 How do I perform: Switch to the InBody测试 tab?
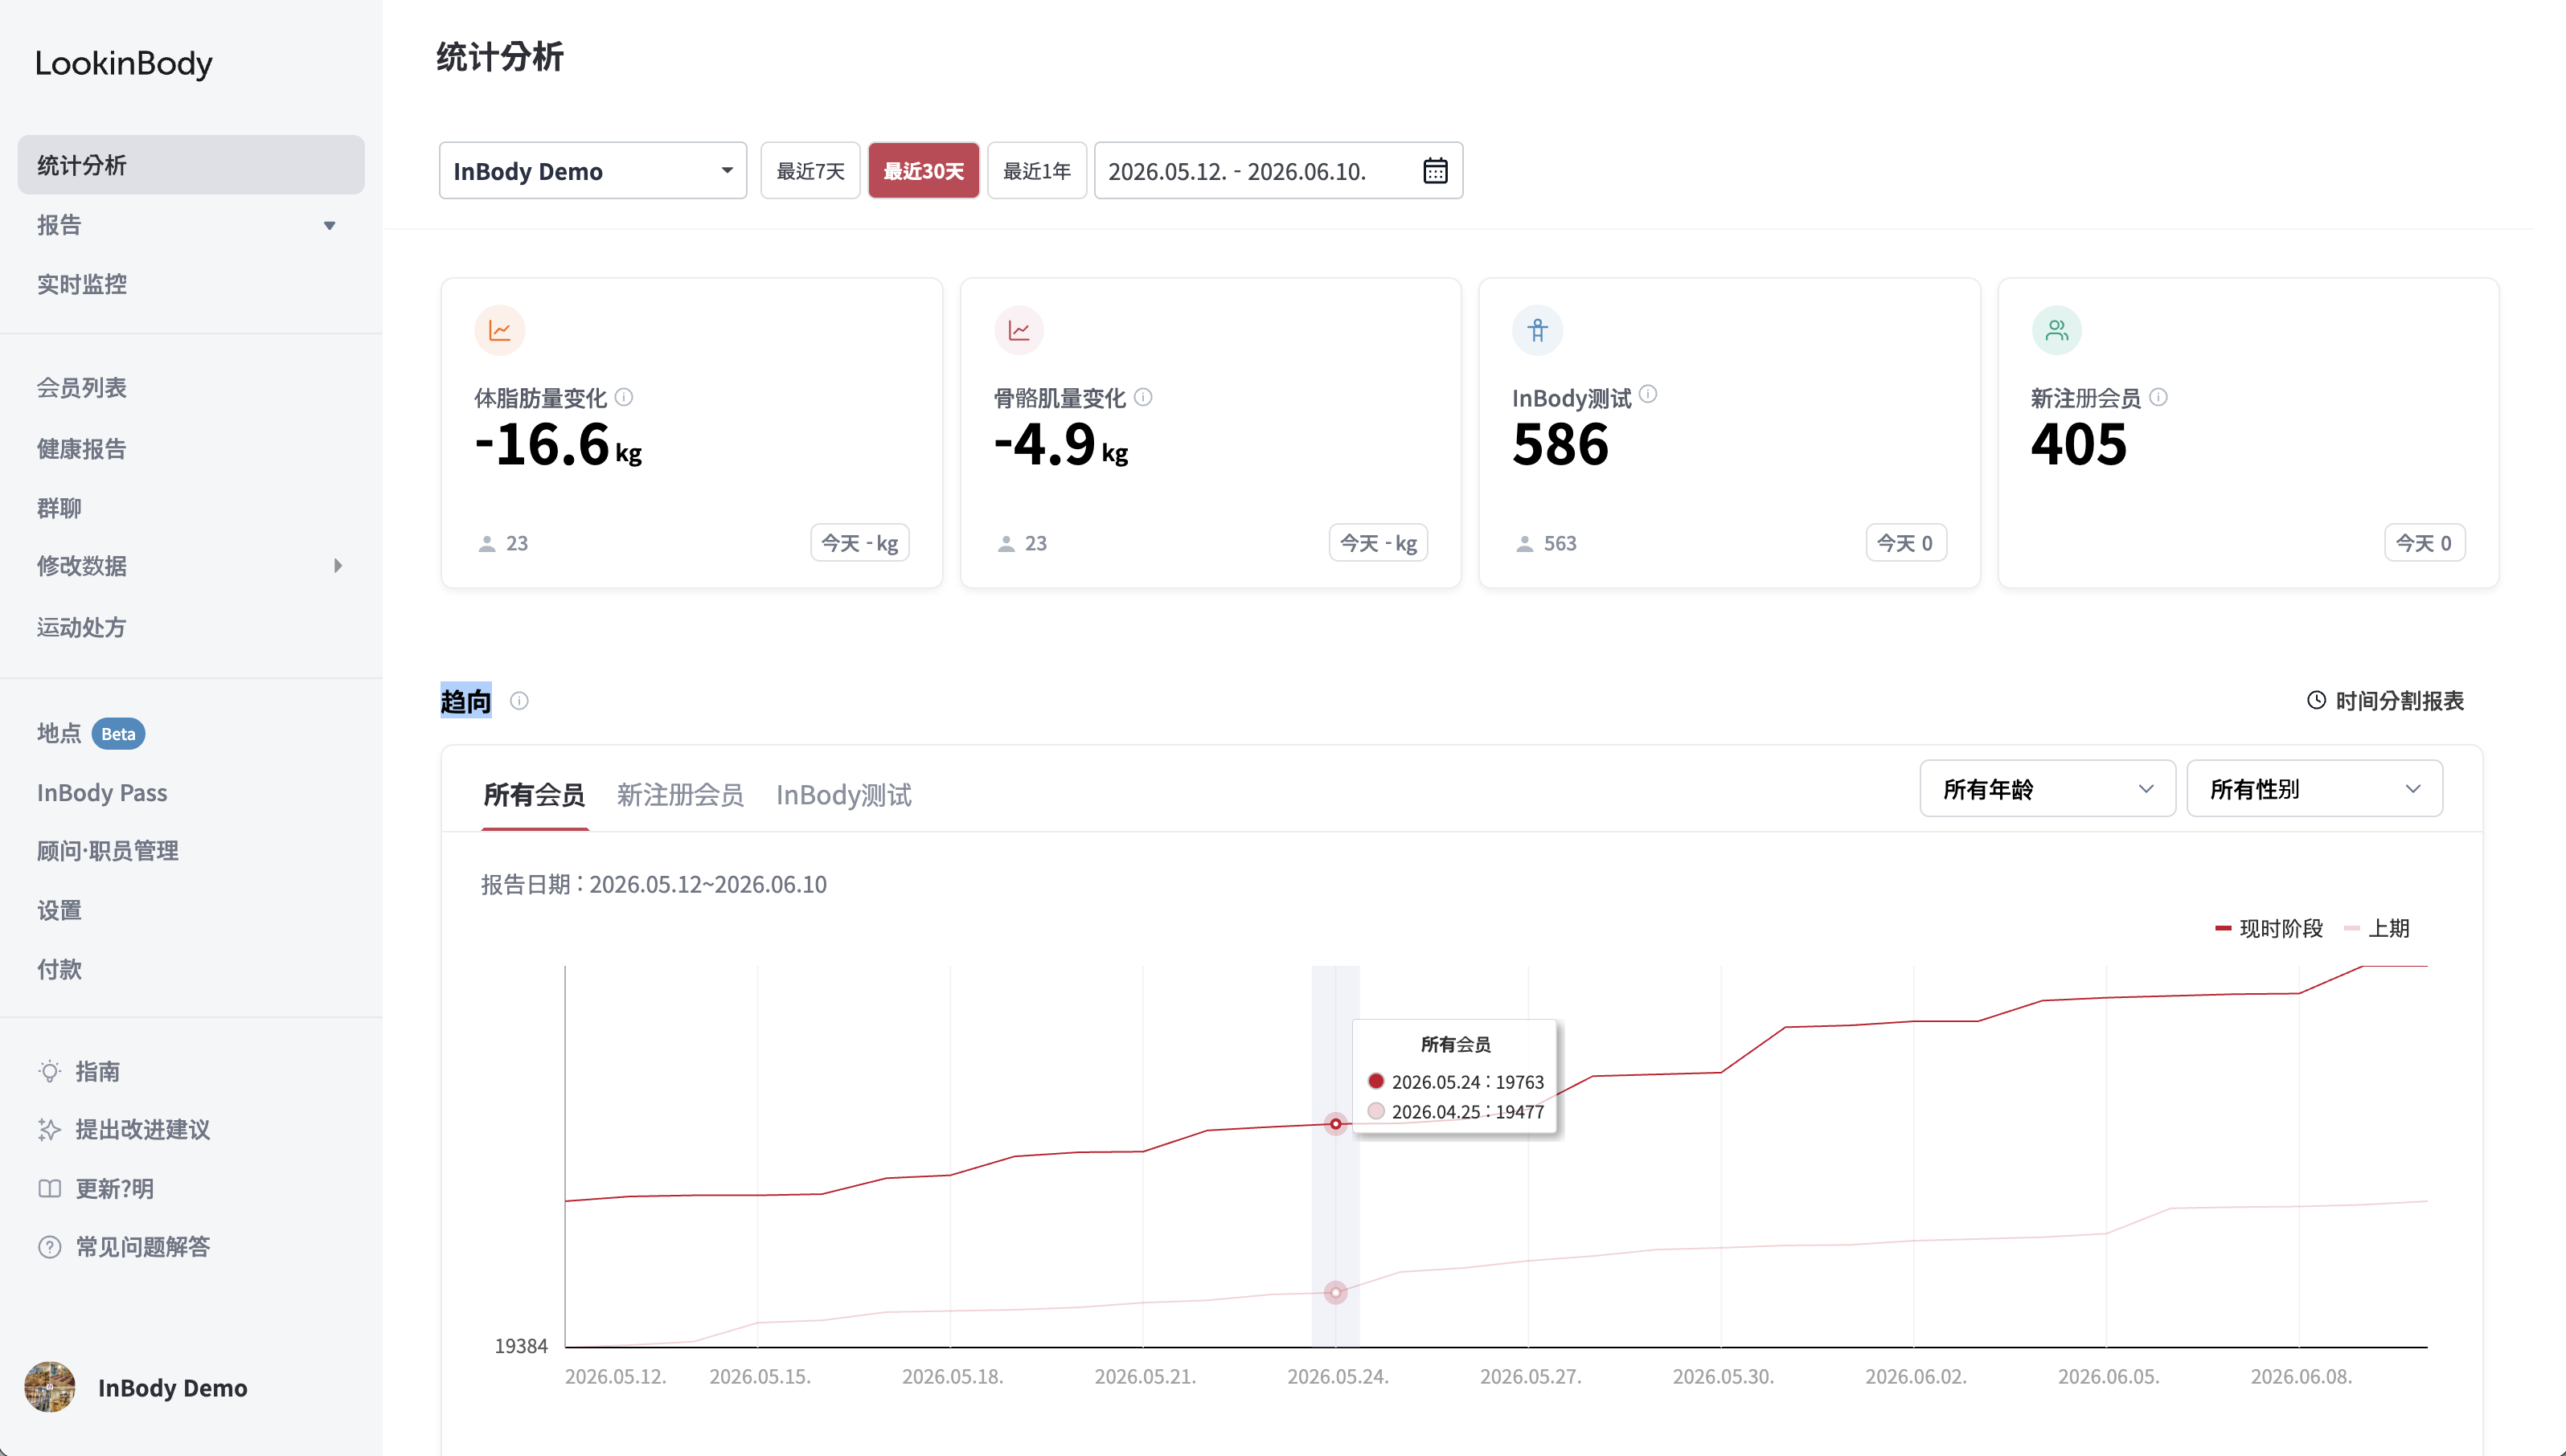point(843,795)
